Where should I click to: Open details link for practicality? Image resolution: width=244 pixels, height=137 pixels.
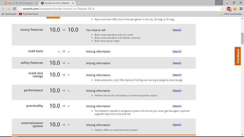point(177,106)
